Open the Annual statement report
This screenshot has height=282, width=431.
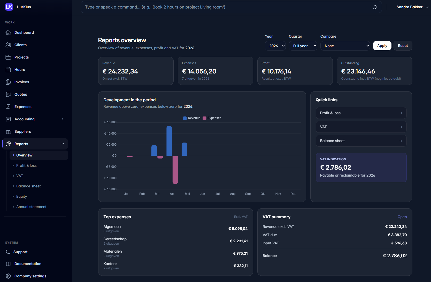click(x=39, y=207)
